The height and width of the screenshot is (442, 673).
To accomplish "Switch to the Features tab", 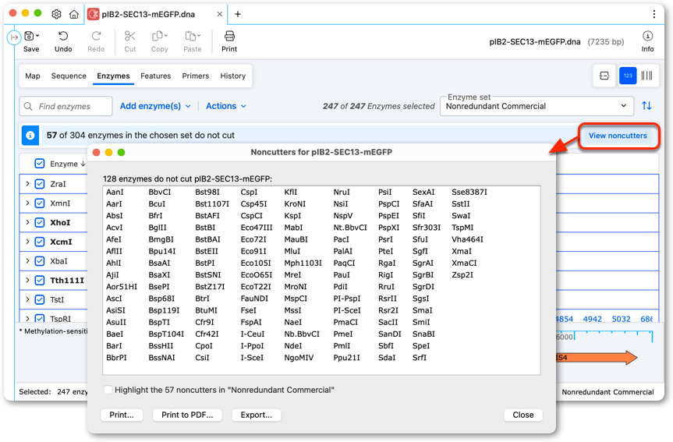I will pyautogui.click(x=156, y=76).
